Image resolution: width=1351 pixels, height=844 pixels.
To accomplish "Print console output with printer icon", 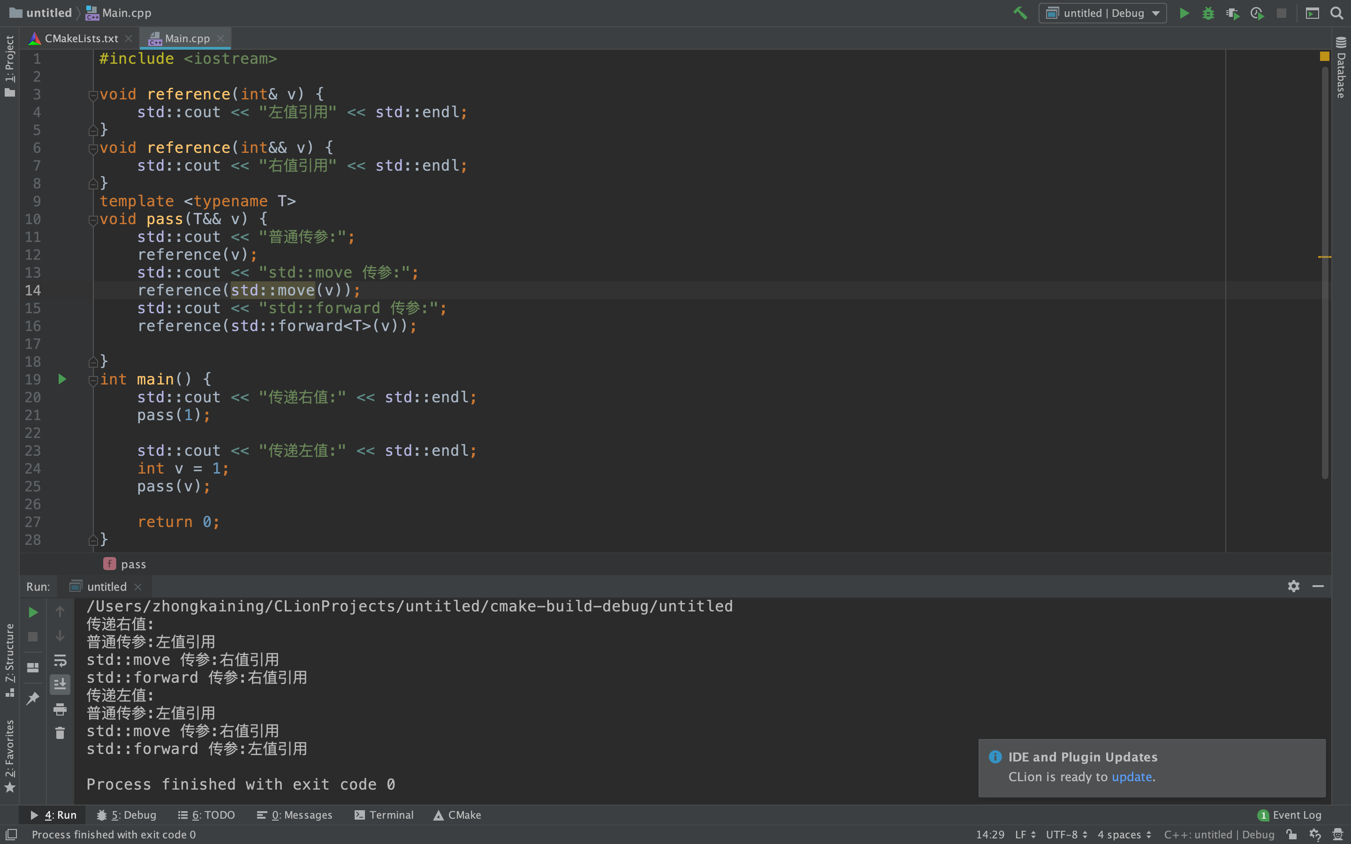I will pos(60,709).
